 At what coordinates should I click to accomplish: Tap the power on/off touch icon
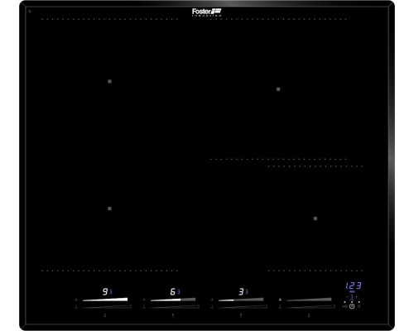(x=352, y=306)
